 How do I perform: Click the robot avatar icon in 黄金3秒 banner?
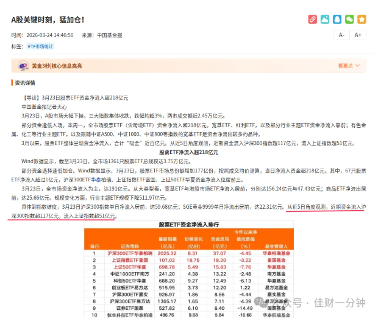[x=23, y=66]
